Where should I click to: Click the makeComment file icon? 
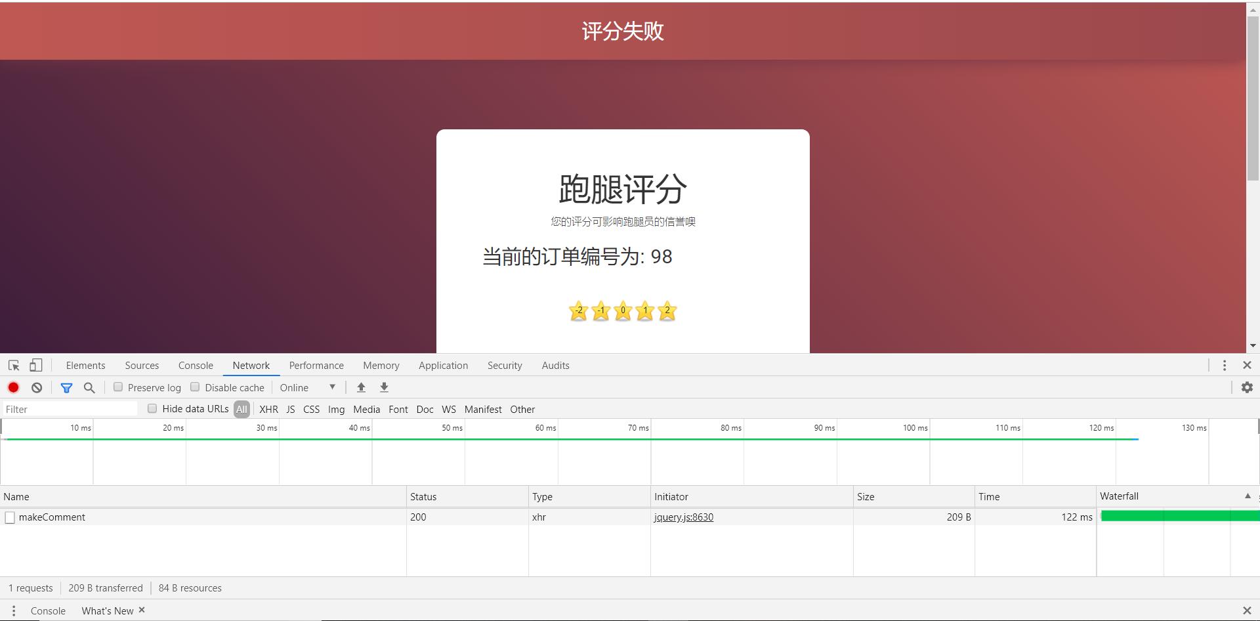point(10,517)
